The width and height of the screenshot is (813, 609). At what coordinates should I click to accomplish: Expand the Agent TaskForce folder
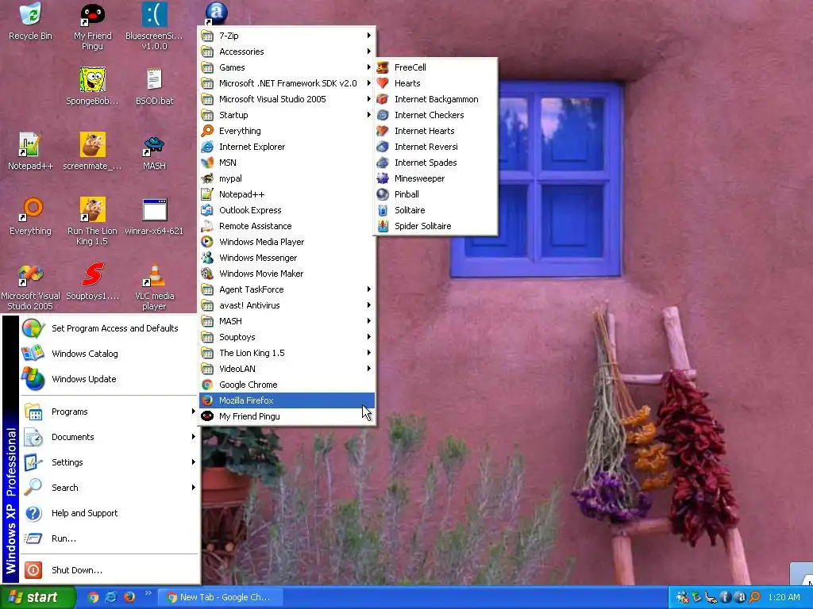click(287, 289)
